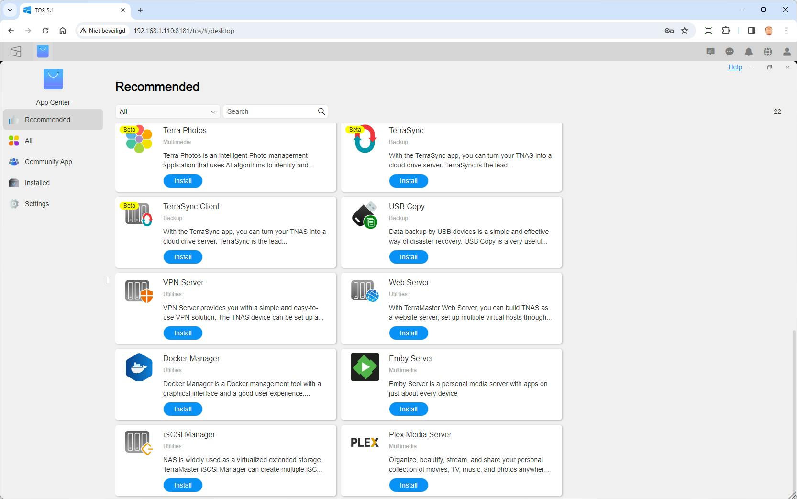The height and width of the screenshot is (499, 797).
Task: Open the notifications bell icon
Action: (749, 52)
